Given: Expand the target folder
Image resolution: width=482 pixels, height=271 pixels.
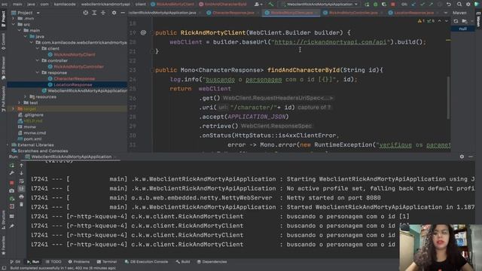Looking at the screenshot, I should click(x=14, y=108).
